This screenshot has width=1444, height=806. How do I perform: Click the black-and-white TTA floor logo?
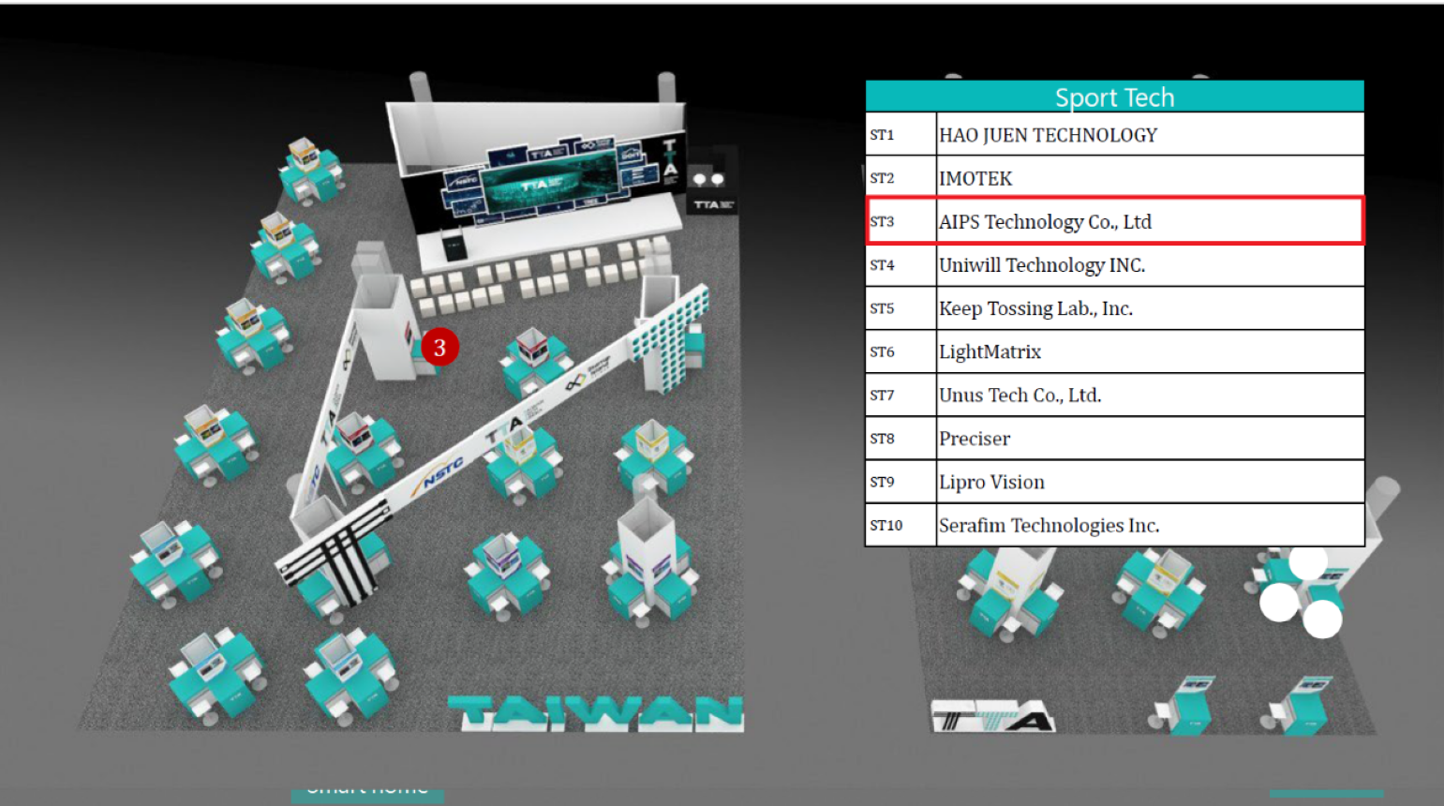(x=993, y=717)
